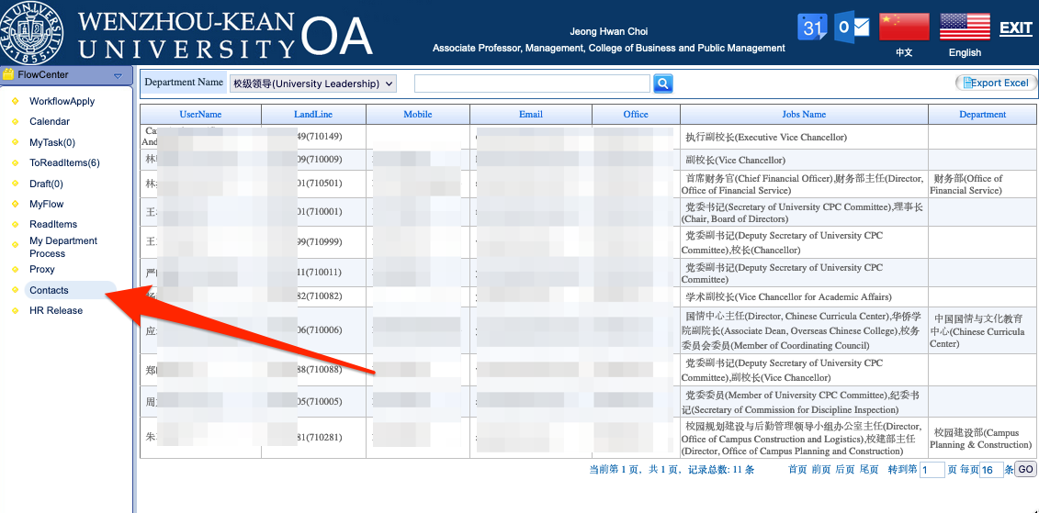
Task: Open Calendar in the sidebar
Action: (50, 121)
